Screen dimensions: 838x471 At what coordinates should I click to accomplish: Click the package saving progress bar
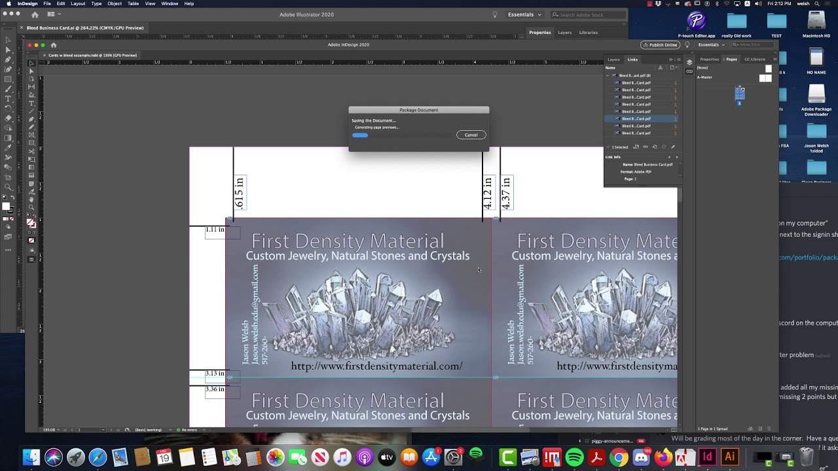(403, 135)
